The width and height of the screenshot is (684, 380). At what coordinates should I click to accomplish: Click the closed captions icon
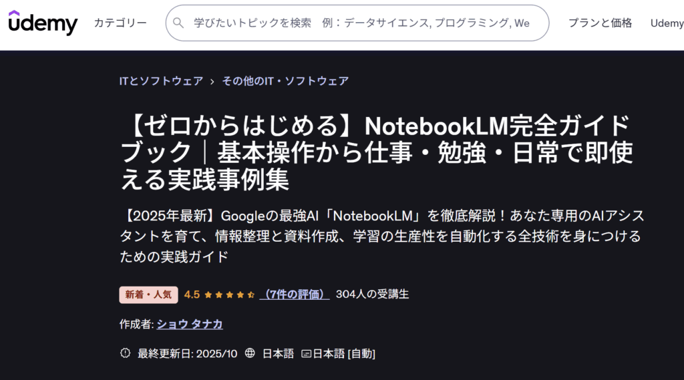click(306, 354)
